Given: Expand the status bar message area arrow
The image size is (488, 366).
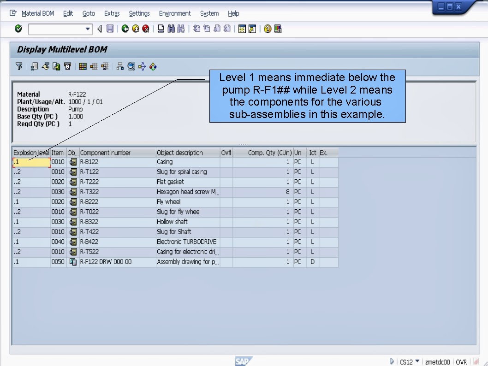Looking at the screenshot, I should point(392,362).
